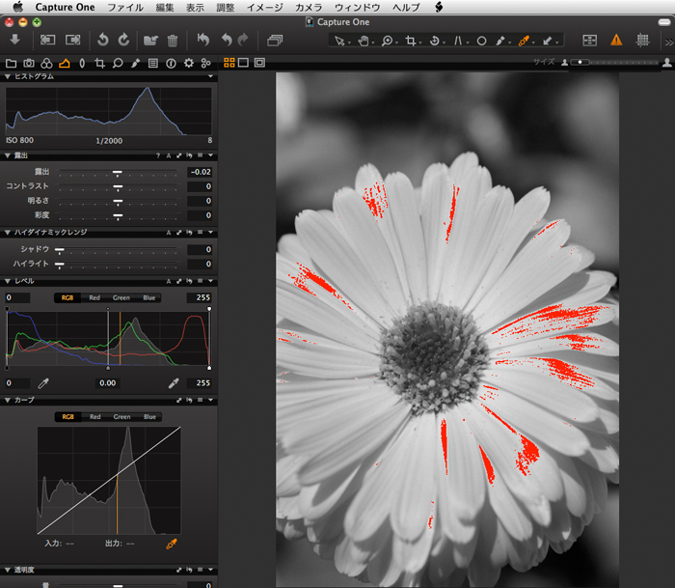Viewport: 675px width, 588px height.
Task: Select the zoom magnifier tool
Action: tap(387, 41)
